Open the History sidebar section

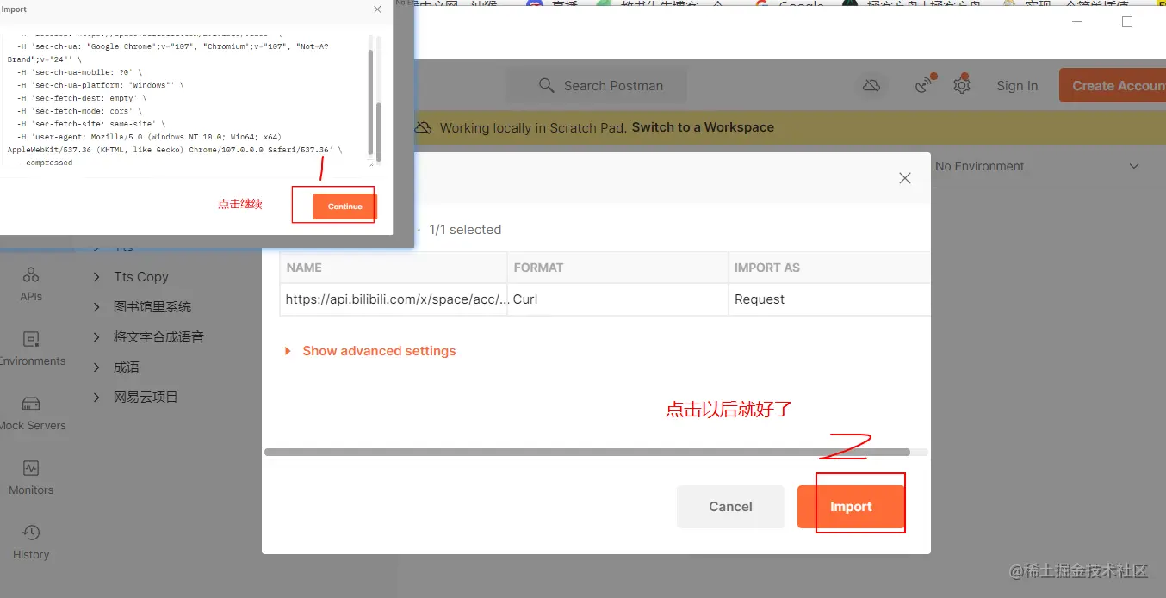[31, 542]
